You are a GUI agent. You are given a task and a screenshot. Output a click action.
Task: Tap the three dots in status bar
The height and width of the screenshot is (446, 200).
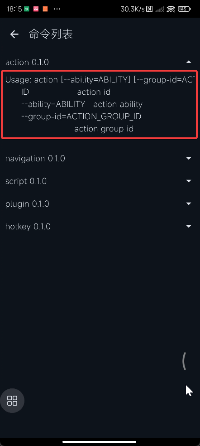click(57, 9)
